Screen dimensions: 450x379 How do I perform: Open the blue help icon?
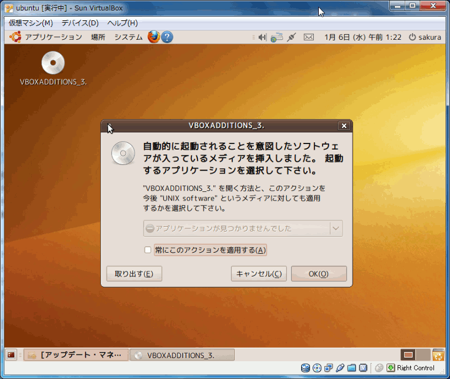(167, 37)
